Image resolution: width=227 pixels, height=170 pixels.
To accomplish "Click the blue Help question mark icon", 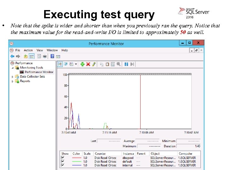I will pos(52,56).
